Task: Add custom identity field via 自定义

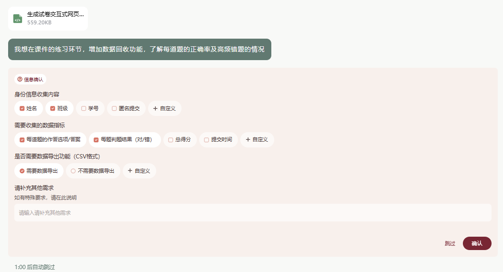Action: click(165, 109)
